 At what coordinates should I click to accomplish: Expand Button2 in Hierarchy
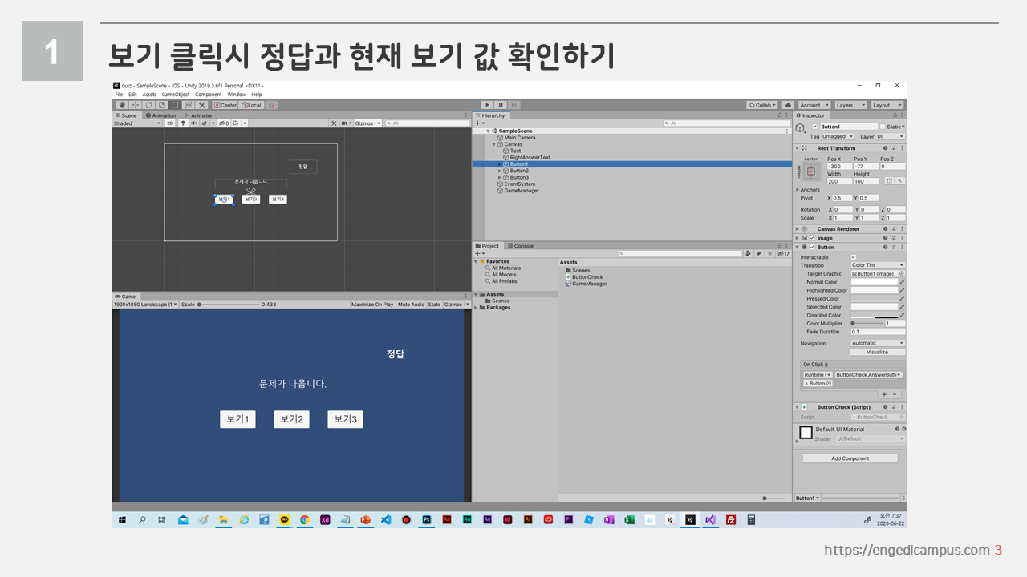pos(500,171)
